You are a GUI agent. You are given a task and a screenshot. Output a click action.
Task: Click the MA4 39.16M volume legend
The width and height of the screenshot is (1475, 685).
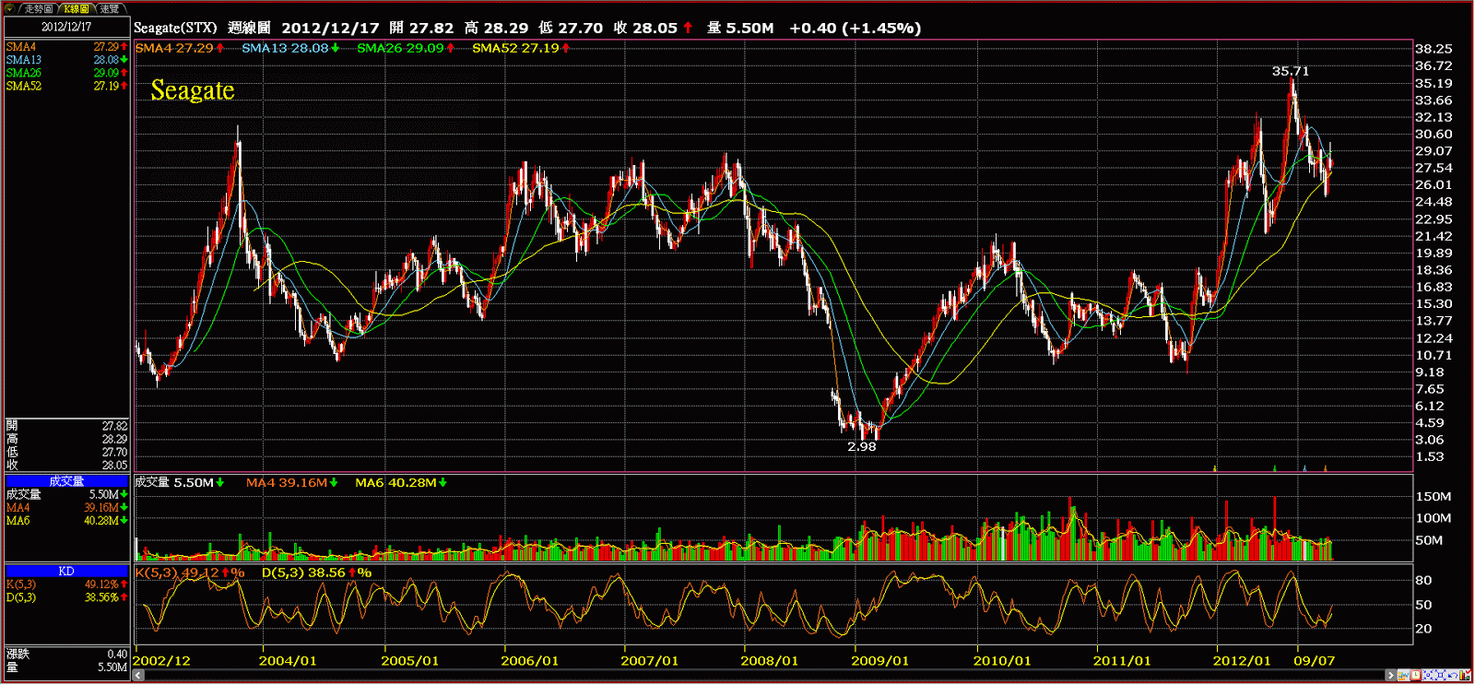pos(291,482)
